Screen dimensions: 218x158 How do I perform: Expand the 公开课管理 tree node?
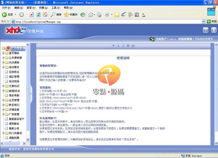[x=3, y=58]
